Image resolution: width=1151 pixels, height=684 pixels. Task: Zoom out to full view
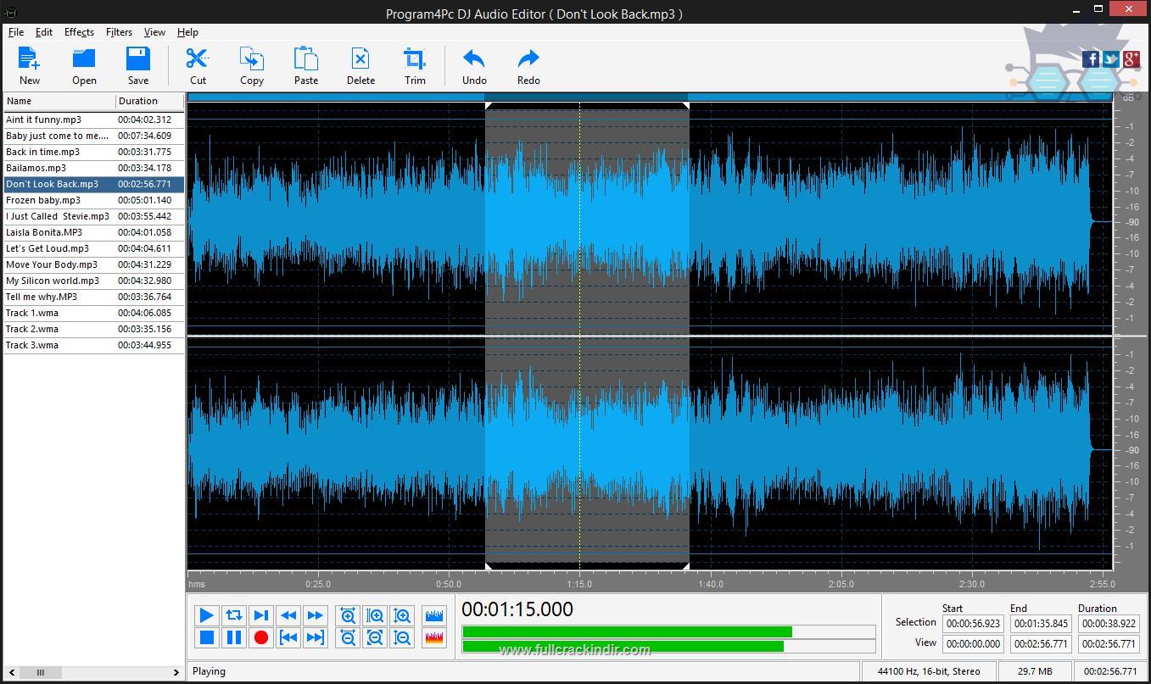pos(375,637)
